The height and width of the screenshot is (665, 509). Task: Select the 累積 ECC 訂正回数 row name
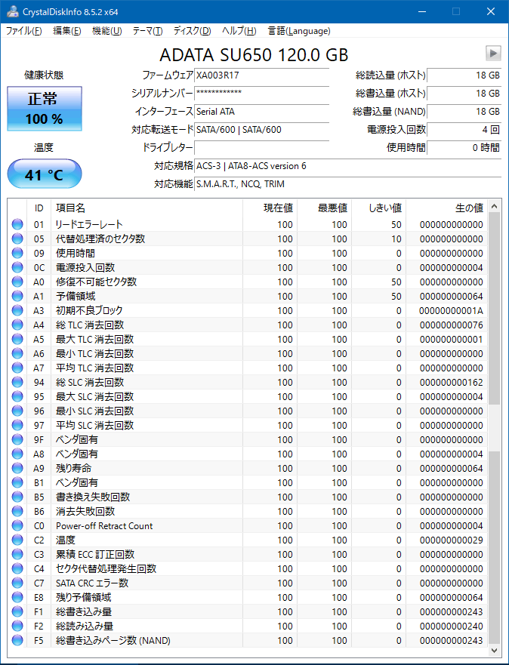pos(95,554)
